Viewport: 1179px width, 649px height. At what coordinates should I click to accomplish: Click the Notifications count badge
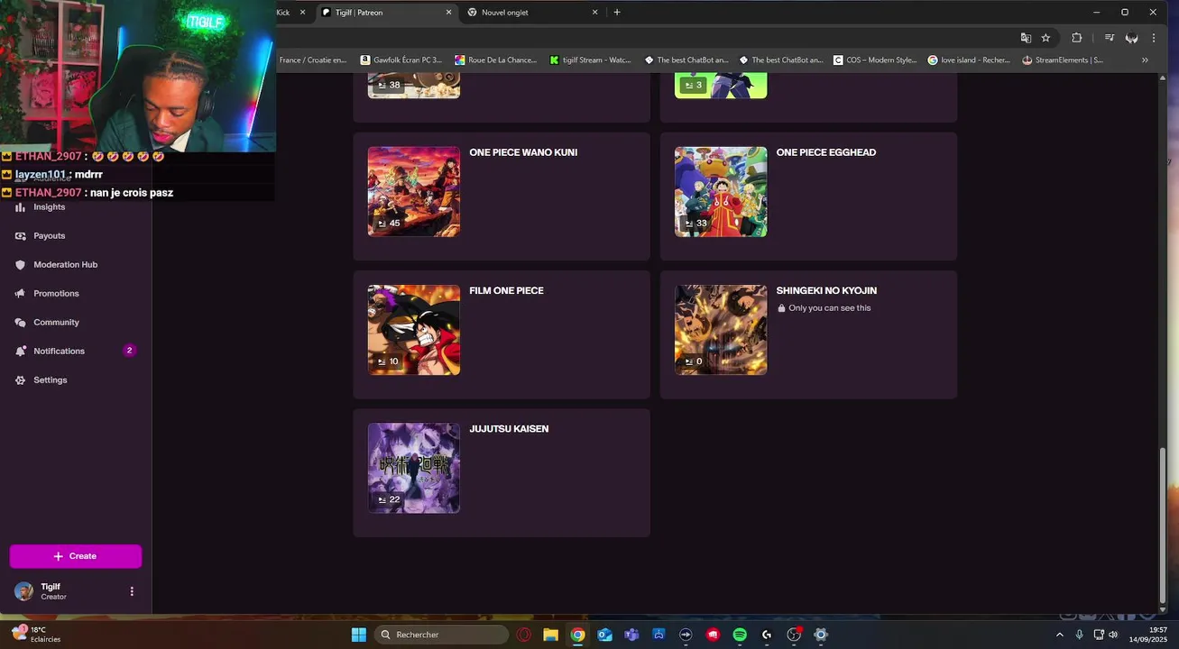[x=129, y=351]
